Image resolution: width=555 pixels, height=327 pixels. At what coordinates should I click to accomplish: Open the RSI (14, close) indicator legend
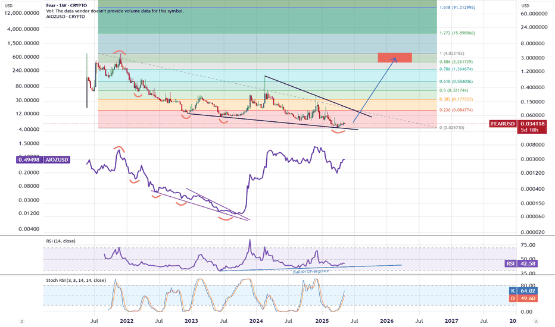61,241
